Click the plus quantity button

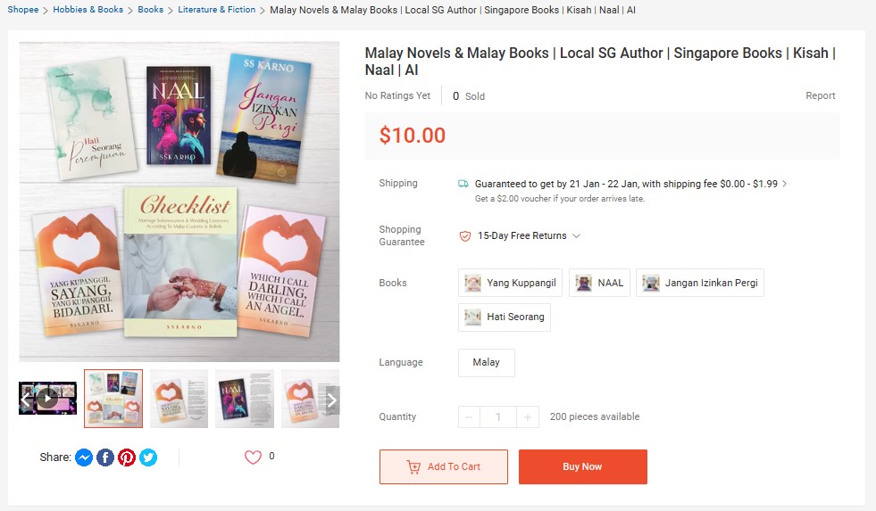(529, 417)
